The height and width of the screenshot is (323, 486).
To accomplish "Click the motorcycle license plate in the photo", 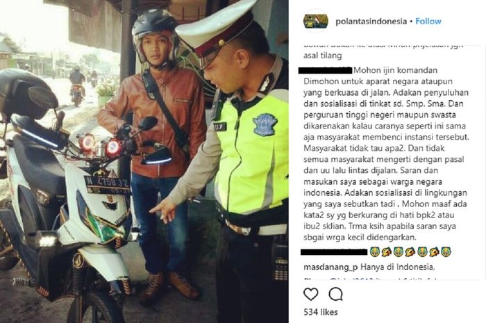I will coord(107,185).
